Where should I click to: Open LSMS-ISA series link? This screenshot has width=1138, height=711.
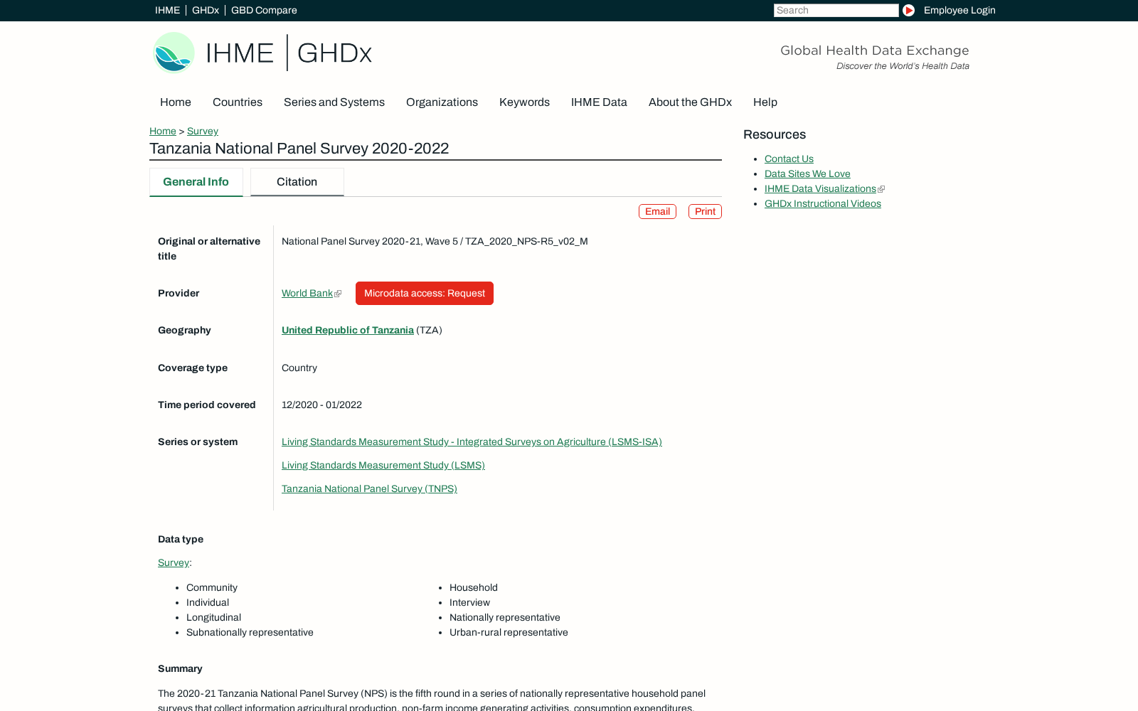(x=472, y=442)
